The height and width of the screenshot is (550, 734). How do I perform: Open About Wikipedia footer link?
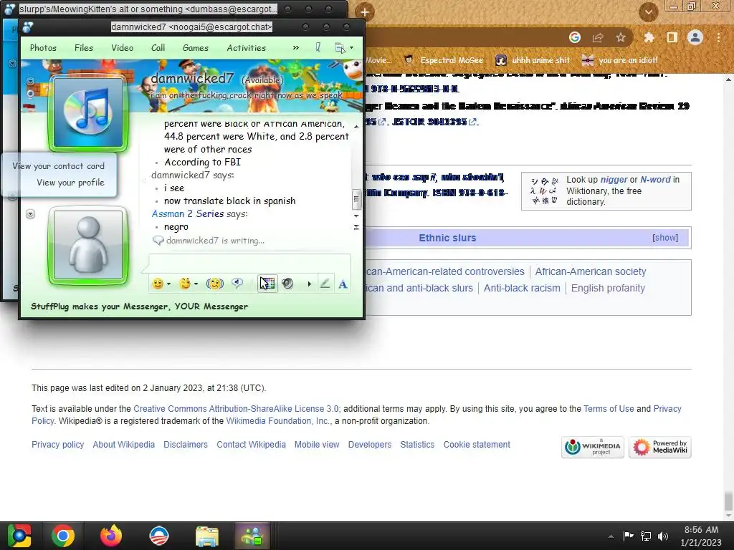123,445
